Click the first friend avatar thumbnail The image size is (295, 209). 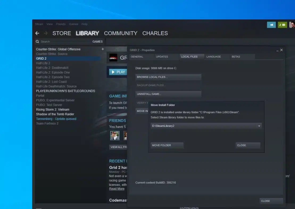[115, 136]
